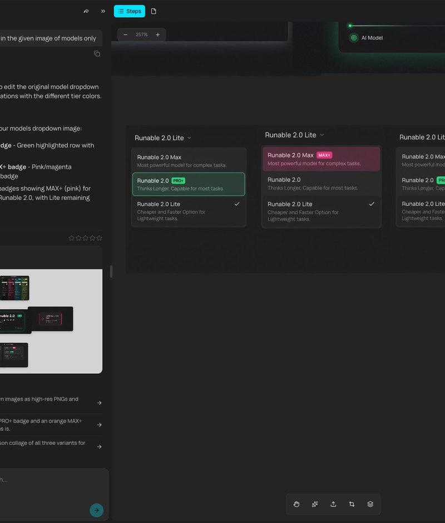Click the pink highlighted Runable 2.0 Max row
The image size is (445, 523).
(322, 159)
